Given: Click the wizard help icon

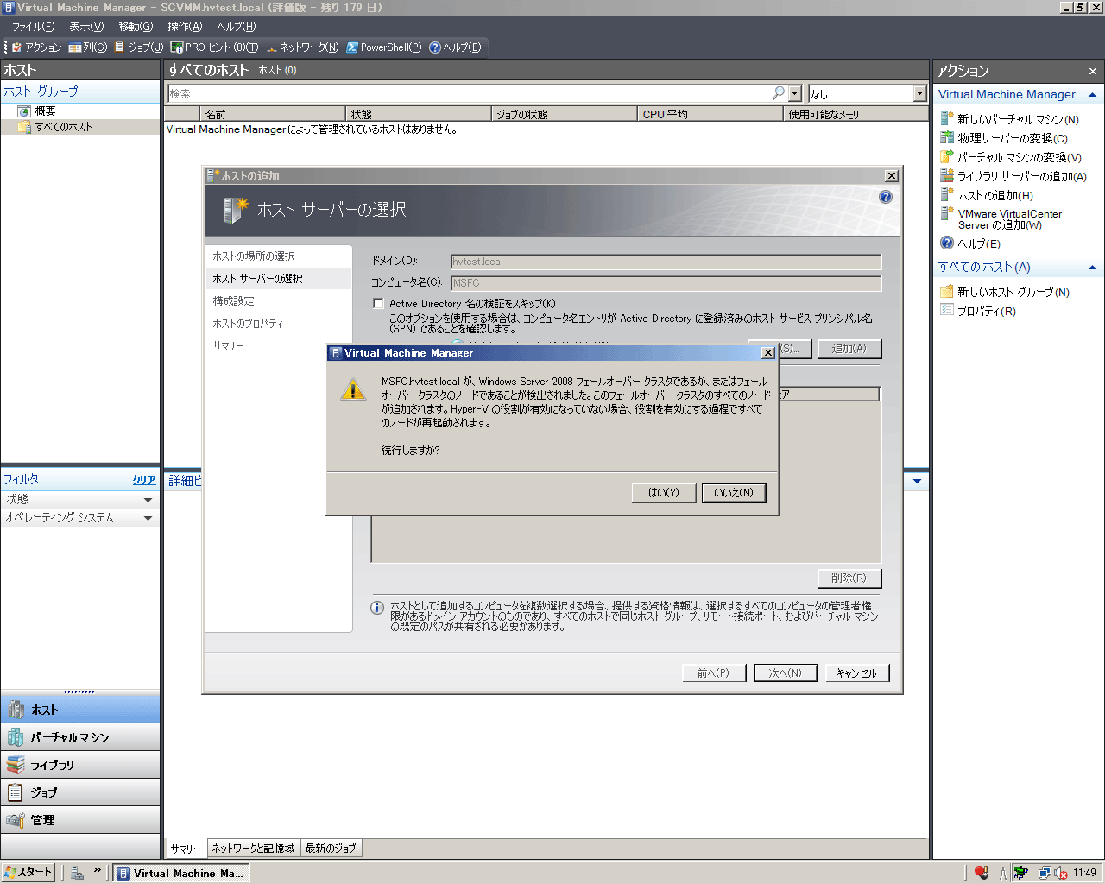Looking at the screenshot, I should (885, 197).
